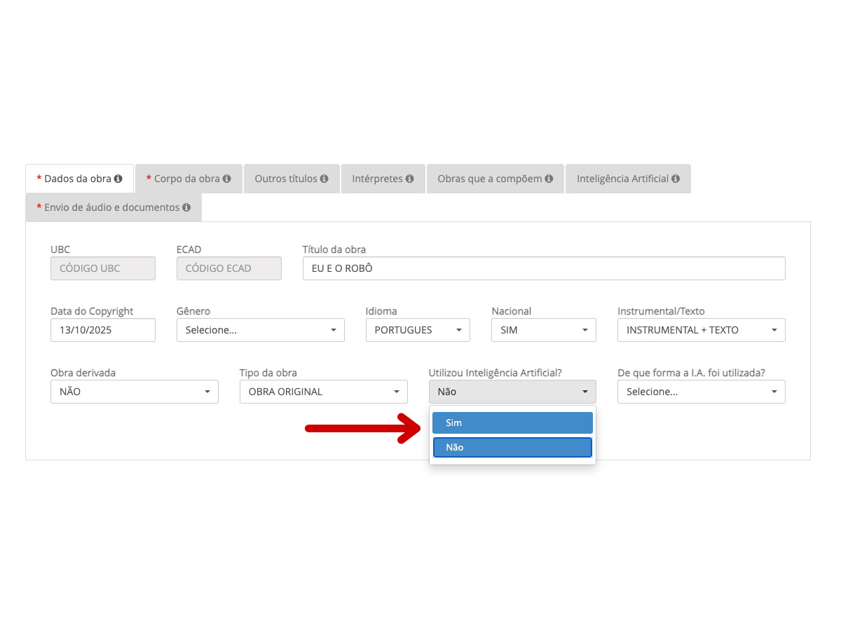Click info icon on Envio de áudio tab
This screenshot has width=841, height=632.
tap(186, 207)
